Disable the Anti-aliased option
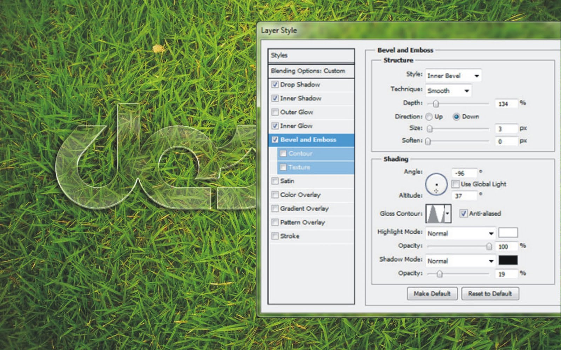This screenshot has width=561, height=350. coord(464,213)
